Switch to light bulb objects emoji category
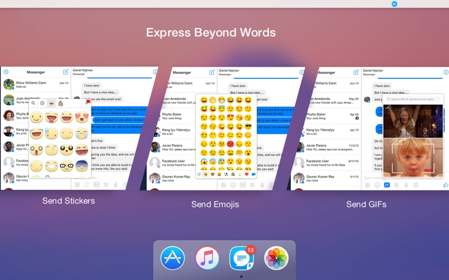449x280 pixels. [240, 174]
